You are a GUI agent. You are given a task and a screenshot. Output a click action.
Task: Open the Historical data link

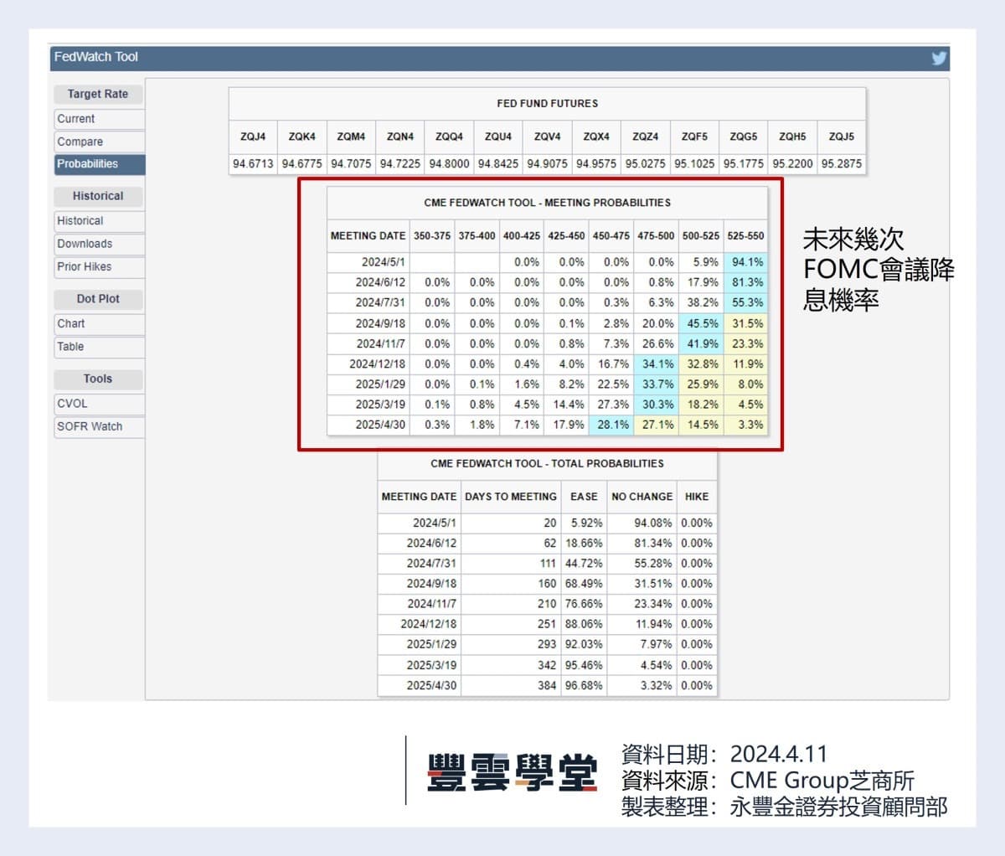coord(80,221)
